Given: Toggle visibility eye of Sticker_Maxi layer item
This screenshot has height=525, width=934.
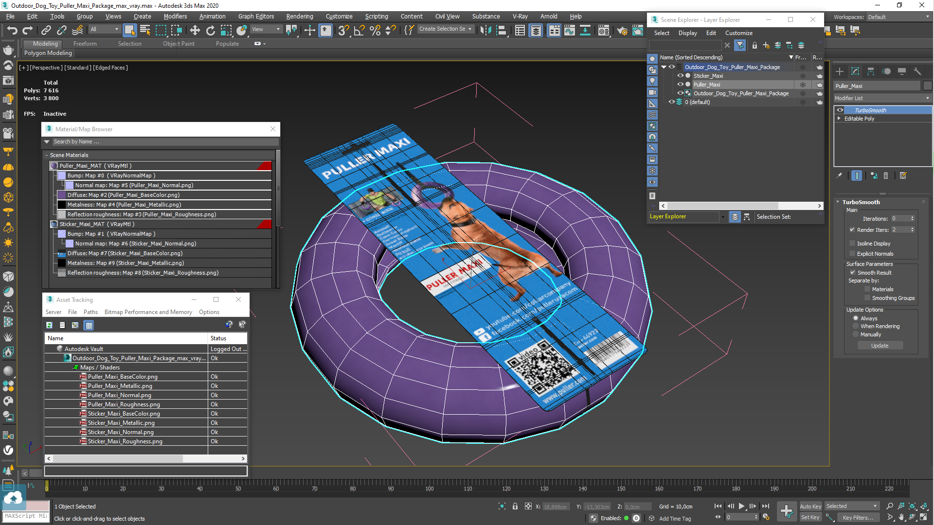Looking at the screenshot, I should (680, 75).
